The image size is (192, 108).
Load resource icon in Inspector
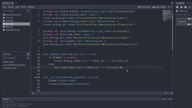click(181, 7)
